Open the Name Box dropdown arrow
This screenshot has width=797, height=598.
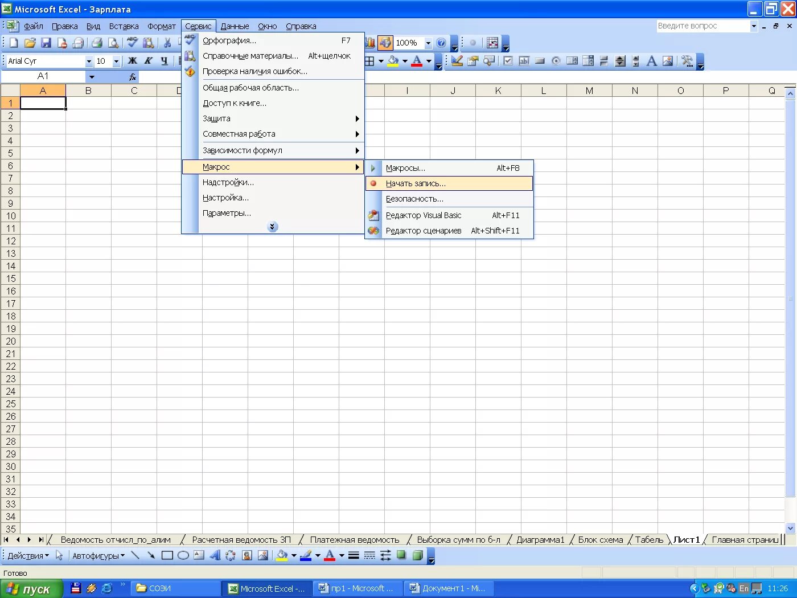coord(92,77)
